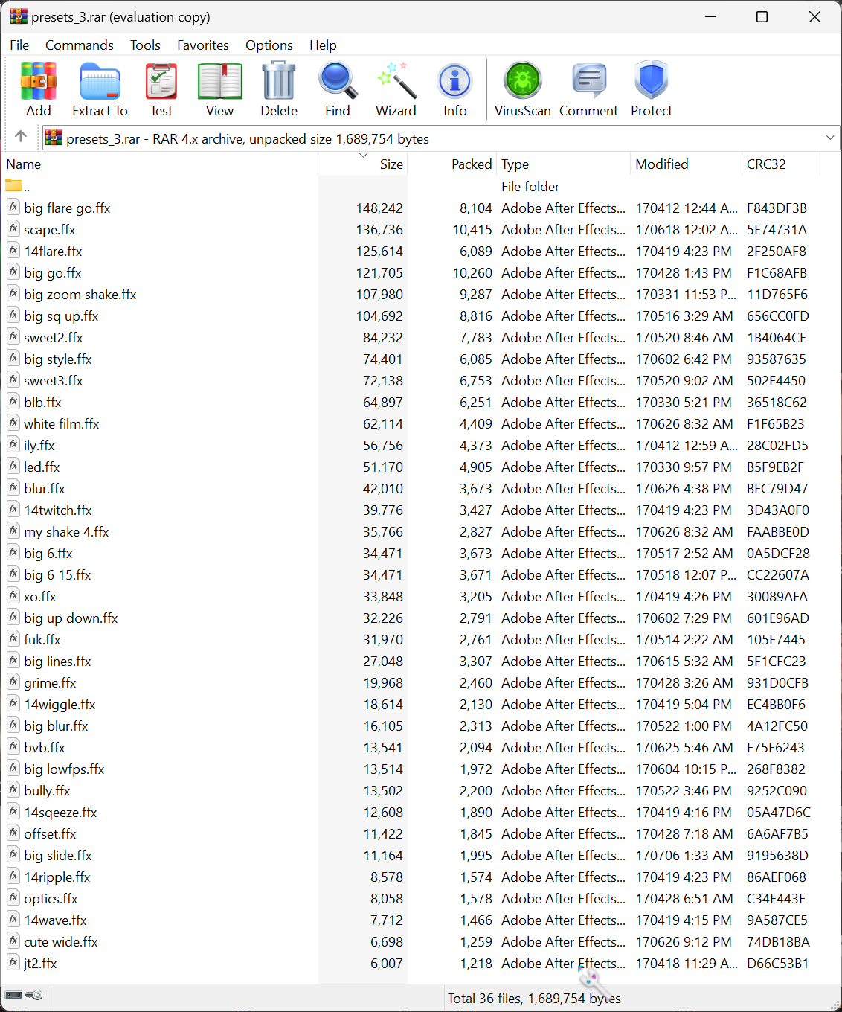Screen dimensions: 842x1012
Task: Select the big go.ffx file
Action: click(x=53, y=273)
